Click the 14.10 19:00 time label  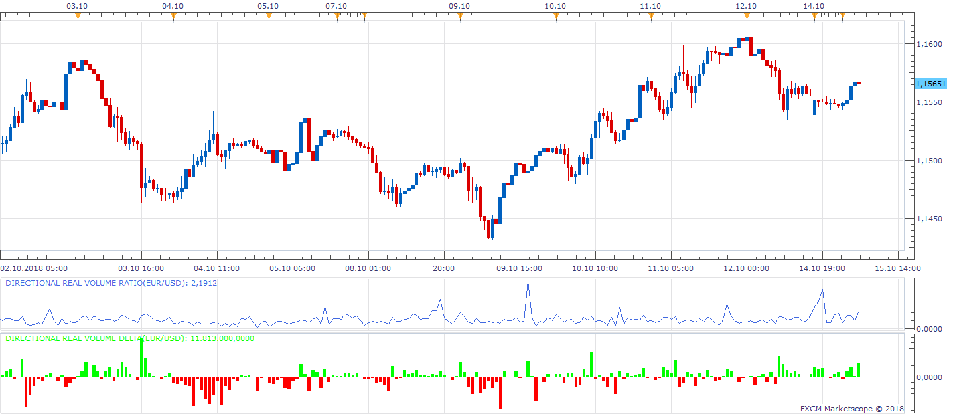(823, 268)
